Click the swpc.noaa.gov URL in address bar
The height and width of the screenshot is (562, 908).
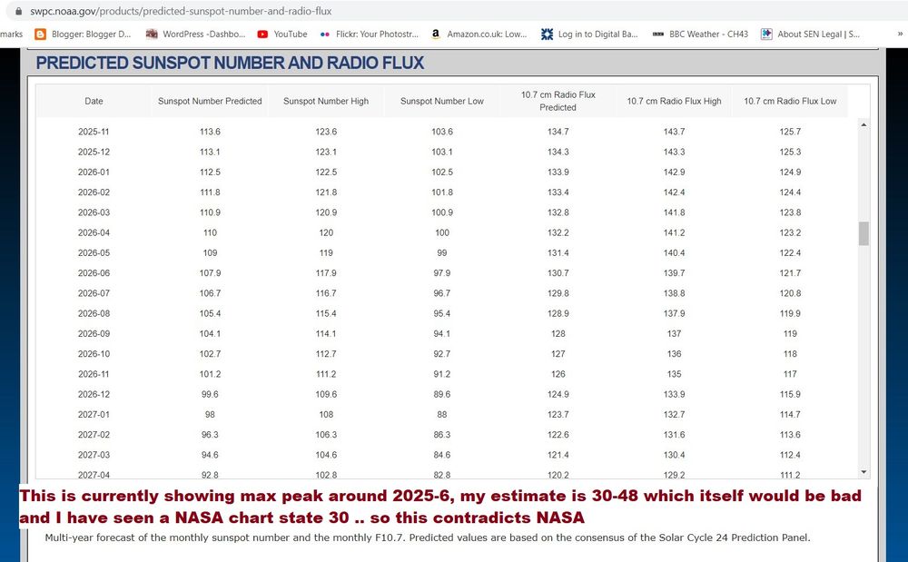click(181, 11)
